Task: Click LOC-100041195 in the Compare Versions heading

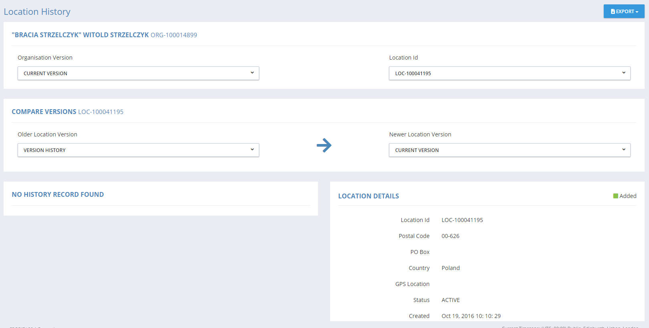Action: 101,112
